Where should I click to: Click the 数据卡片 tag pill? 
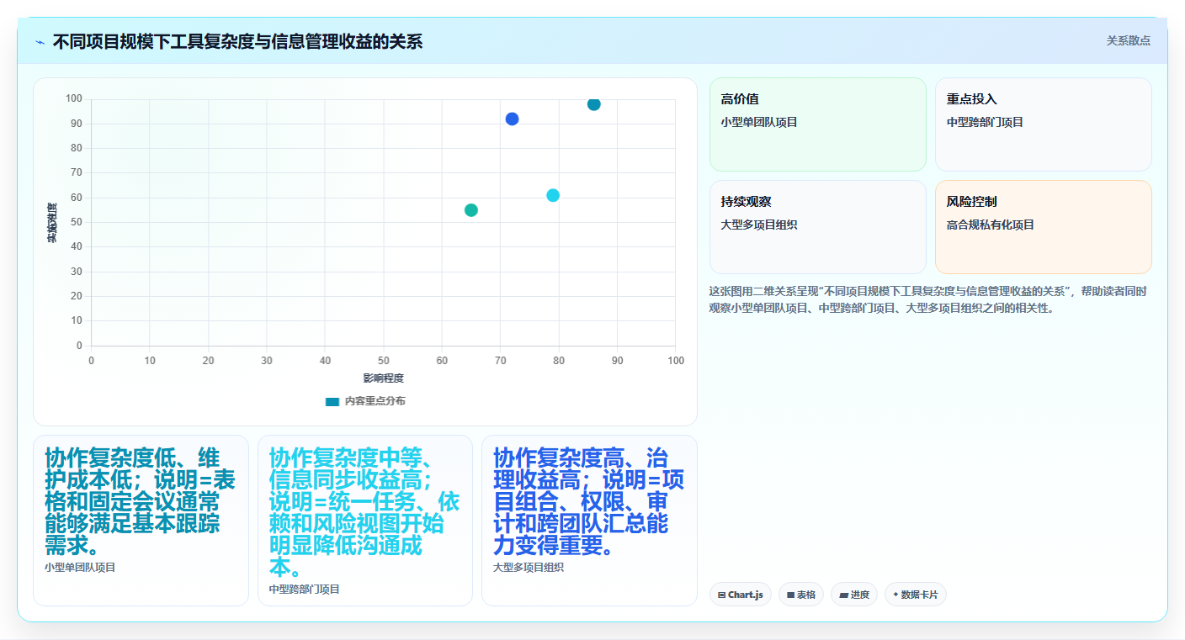pos(916,595)
